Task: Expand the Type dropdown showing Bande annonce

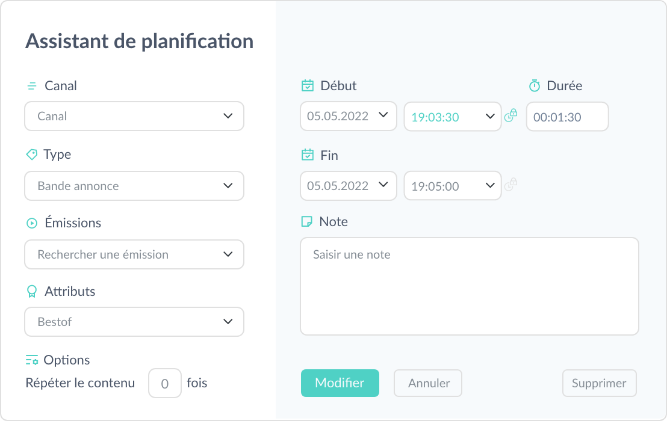Action: (x=134, y=186)
